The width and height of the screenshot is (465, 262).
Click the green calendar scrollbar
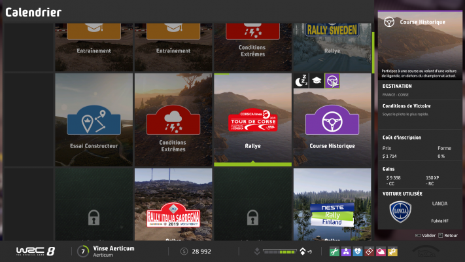pos(373,52)
